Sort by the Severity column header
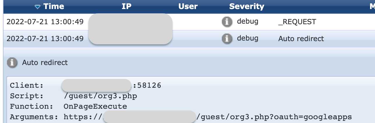Viewport: 375px width, 123px height. click(x=247, y=7)
